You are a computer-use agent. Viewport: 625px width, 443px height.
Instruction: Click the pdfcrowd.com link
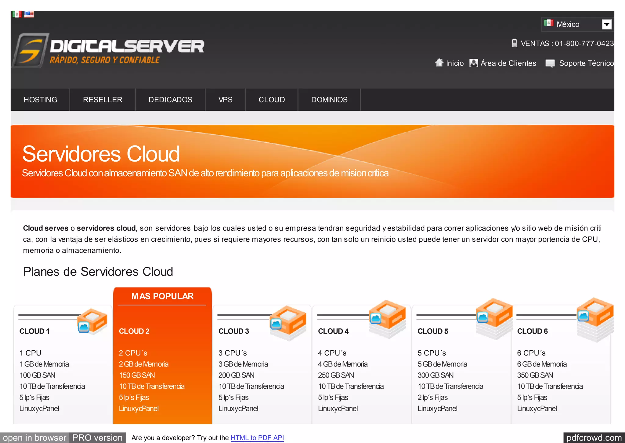coord(594,438)
